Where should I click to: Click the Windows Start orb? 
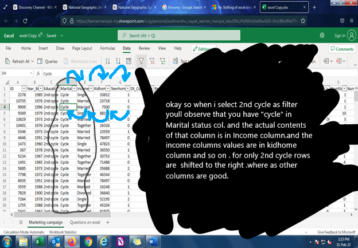(7, 242)
